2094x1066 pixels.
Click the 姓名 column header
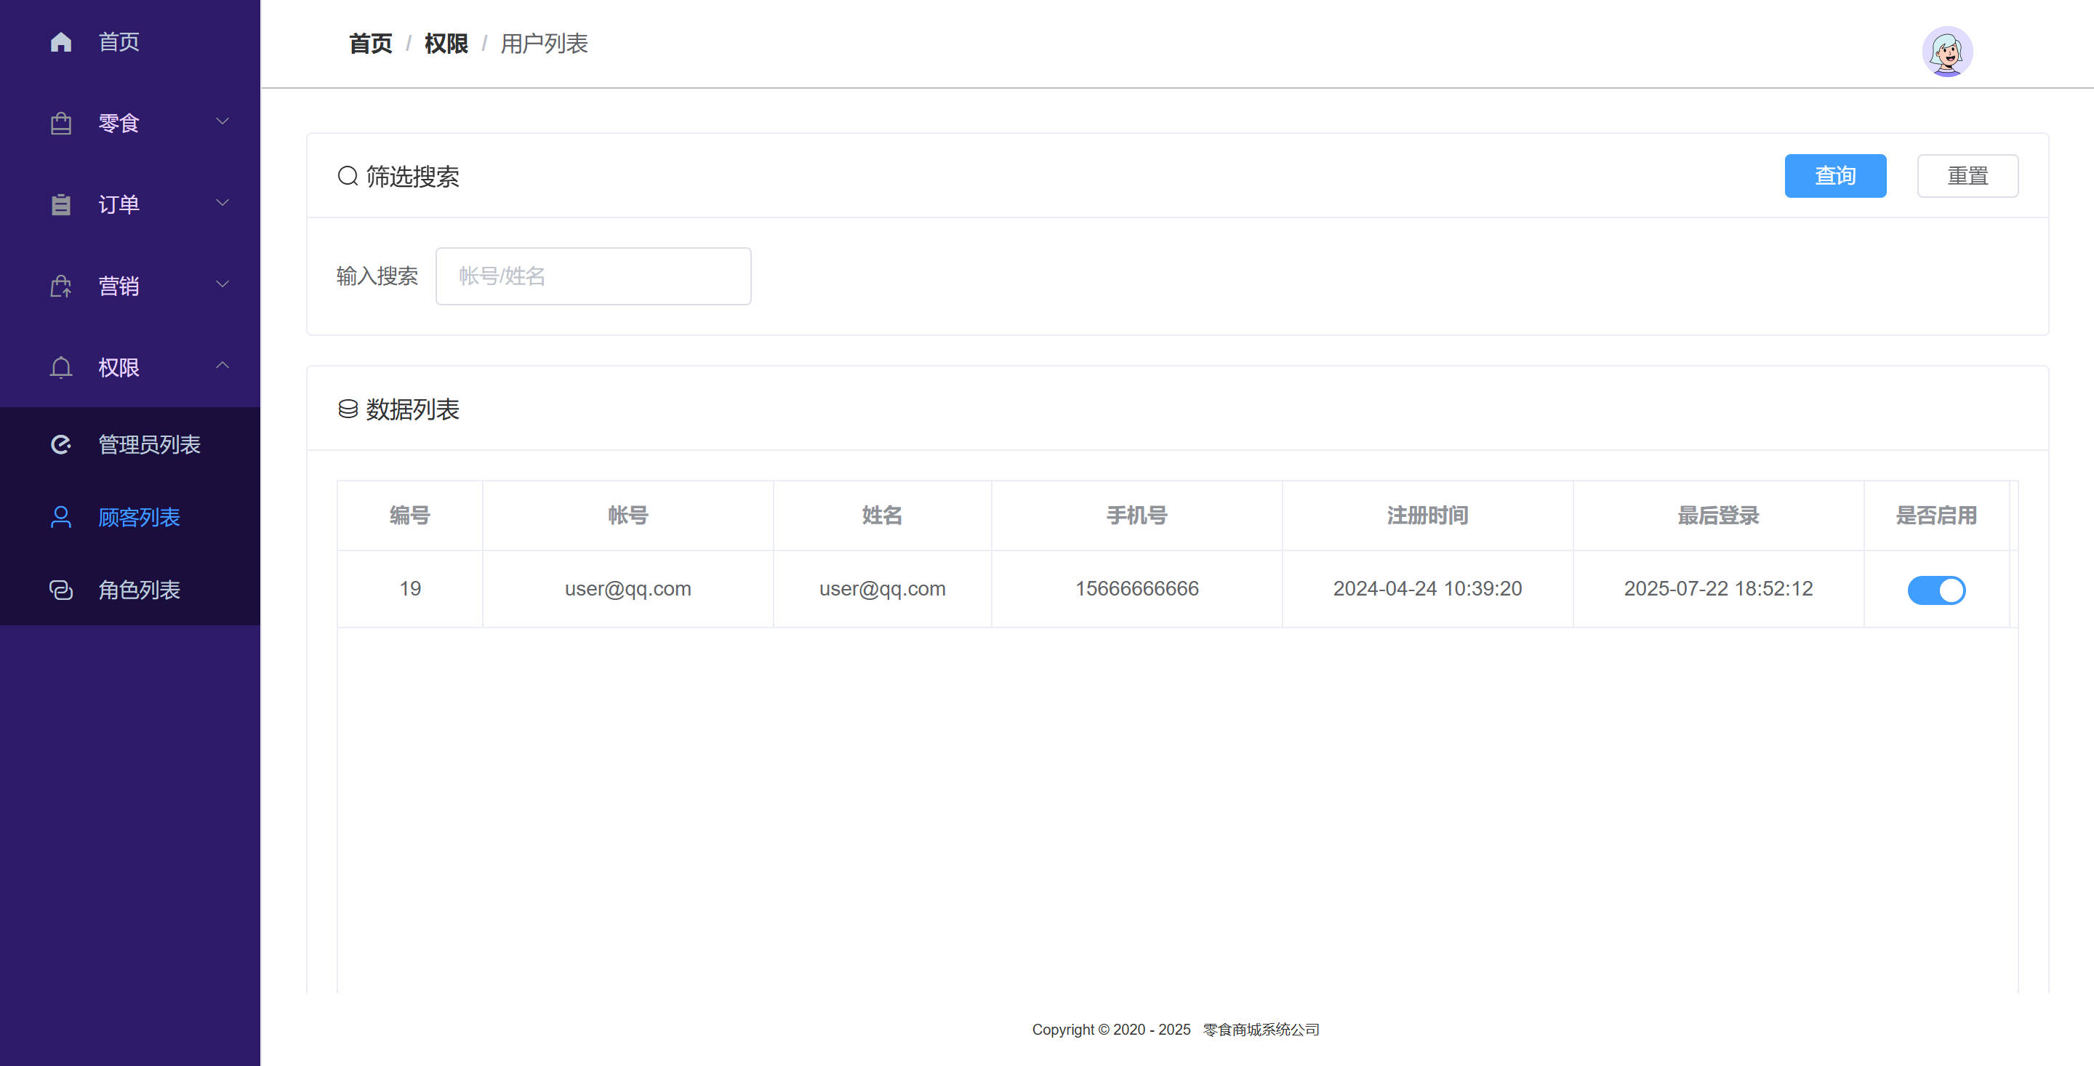pos(882,516)
